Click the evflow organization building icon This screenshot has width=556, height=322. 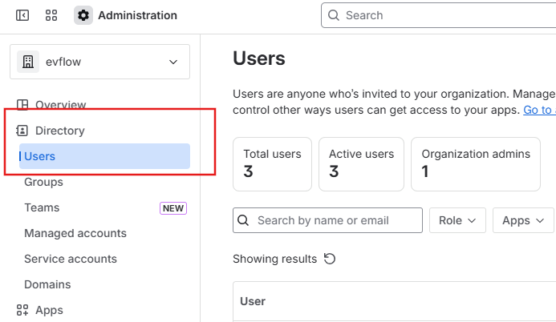tap(28, 62)
